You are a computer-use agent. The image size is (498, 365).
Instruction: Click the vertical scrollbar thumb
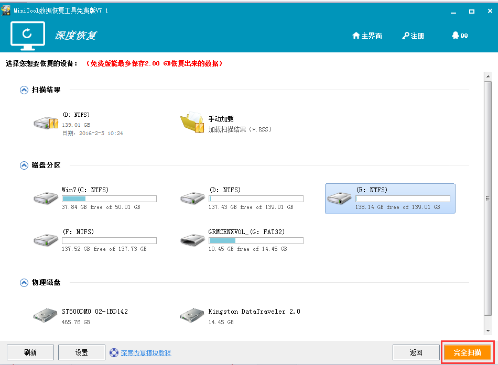click(488, 198)
